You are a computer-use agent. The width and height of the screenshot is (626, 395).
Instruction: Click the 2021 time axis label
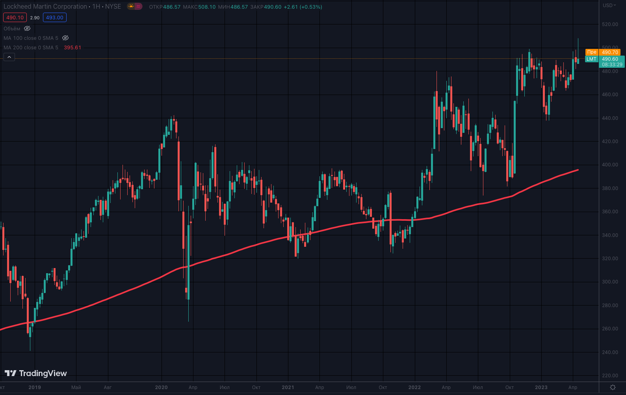point(288,388)
